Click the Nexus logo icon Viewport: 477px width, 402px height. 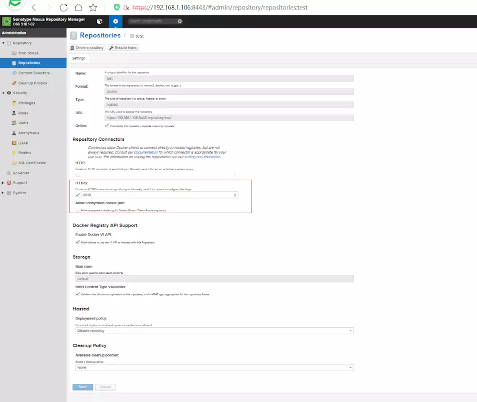pos(6,21)
